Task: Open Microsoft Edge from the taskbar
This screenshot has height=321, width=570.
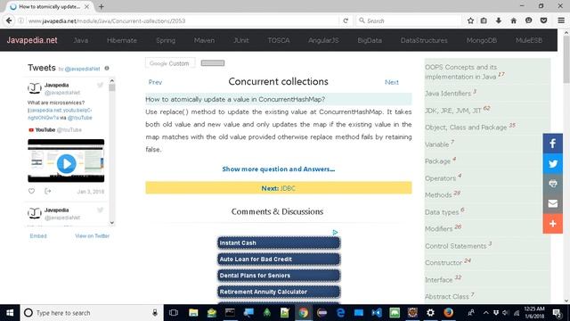Action: coord(340,313)
